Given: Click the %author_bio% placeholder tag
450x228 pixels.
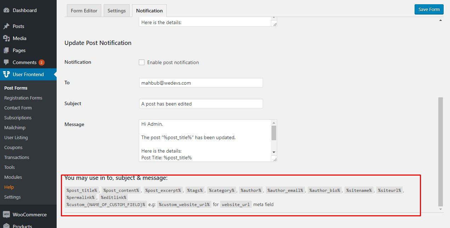Looking at the screenshot, I should pyautogui.click(x=324, y=190).
